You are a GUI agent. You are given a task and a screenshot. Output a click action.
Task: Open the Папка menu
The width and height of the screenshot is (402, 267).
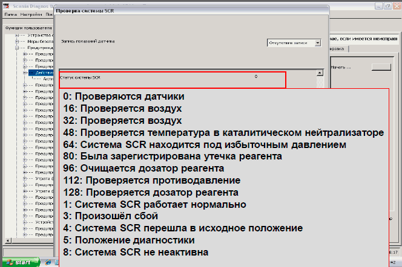point(10,14)
